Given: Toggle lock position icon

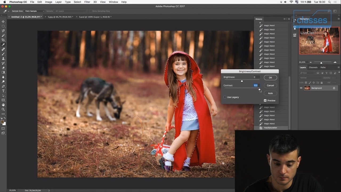Looking at the screenshot, I should click(x=314, y=83).
